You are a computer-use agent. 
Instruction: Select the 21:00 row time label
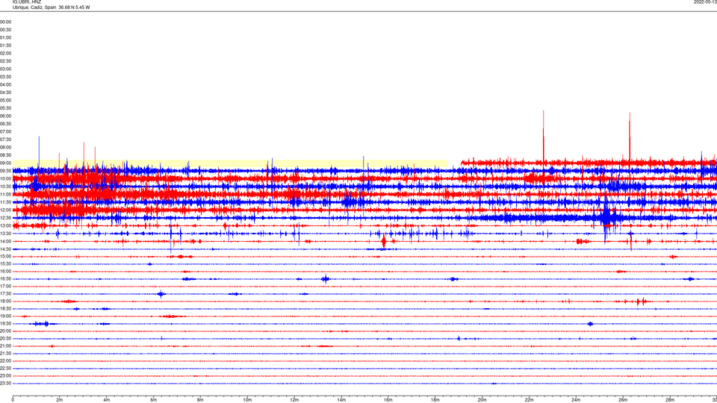pyautogui.click(x=5, y=346)
